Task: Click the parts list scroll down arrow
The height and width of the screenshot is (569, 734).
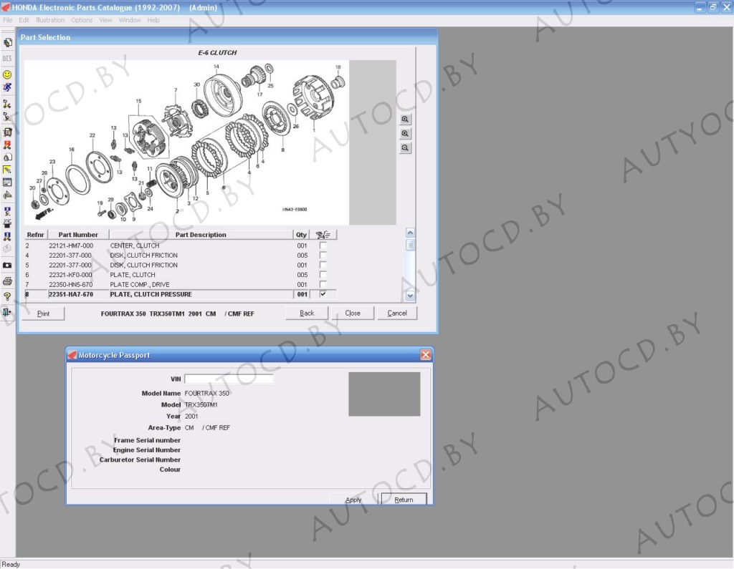Action: (x=410, y=295)
